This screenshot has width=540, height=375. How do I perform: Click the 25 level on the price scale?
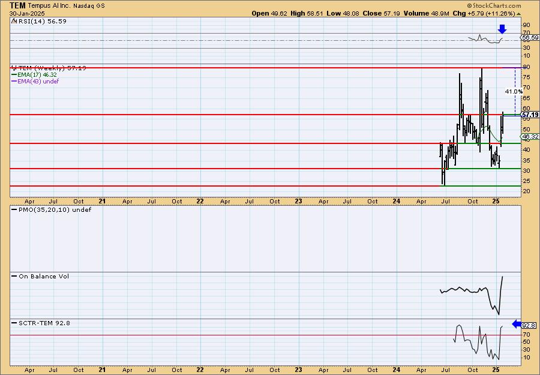pyautogui.click(x=527, y=181)
